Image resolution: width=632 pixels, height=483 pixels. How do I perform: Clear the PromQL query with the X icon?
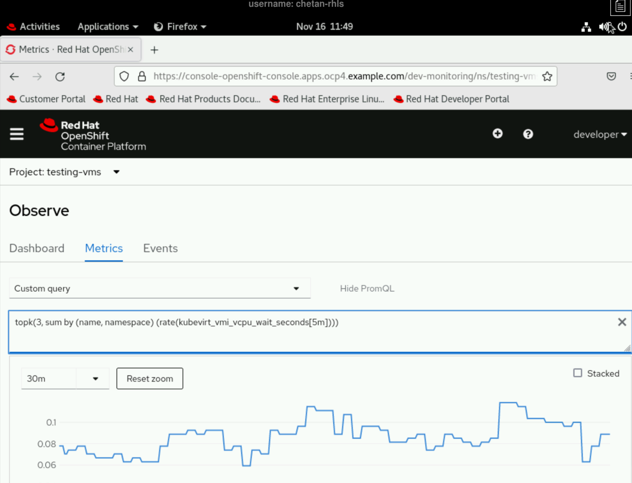coord(622,322)
